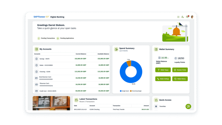Open notifications with red badge
Viewport: 222px width, 125px height.
click(x=187, y=17)
